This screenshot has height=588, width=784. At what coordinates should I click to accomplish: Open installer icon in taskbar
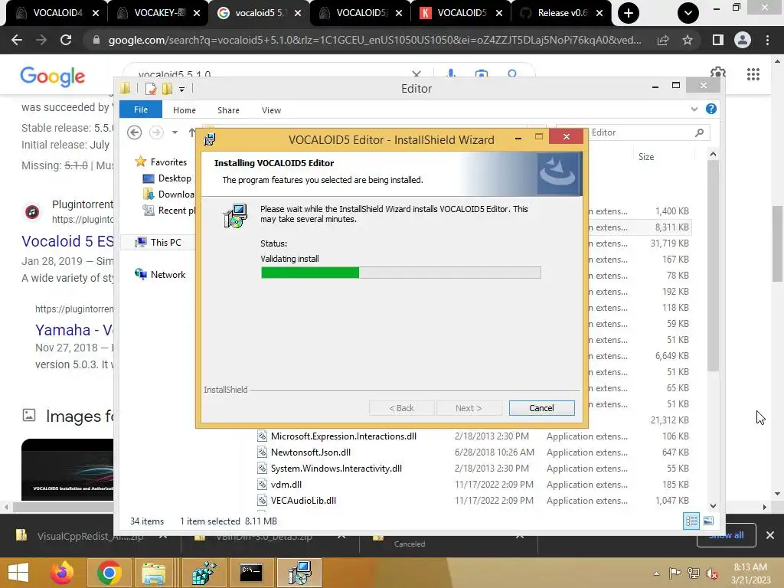coord(299,573)
